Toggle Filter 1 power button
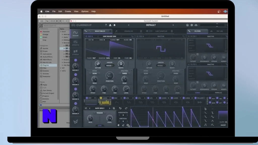Image resolution: width=258 pixels, height=145 pixels. (189, 36)
